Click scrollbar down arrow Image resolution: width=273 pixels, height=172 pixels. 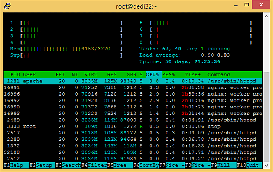[x=266, y=165]
